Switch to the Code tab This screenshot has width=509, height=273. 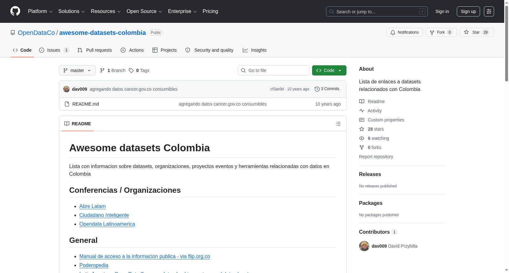click(x=22, y=50)
